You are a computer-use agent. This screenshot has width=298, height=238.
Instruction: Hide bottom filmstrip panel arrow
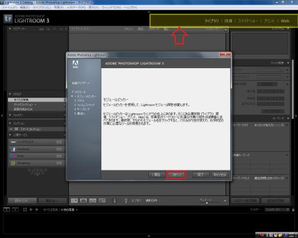149,236
